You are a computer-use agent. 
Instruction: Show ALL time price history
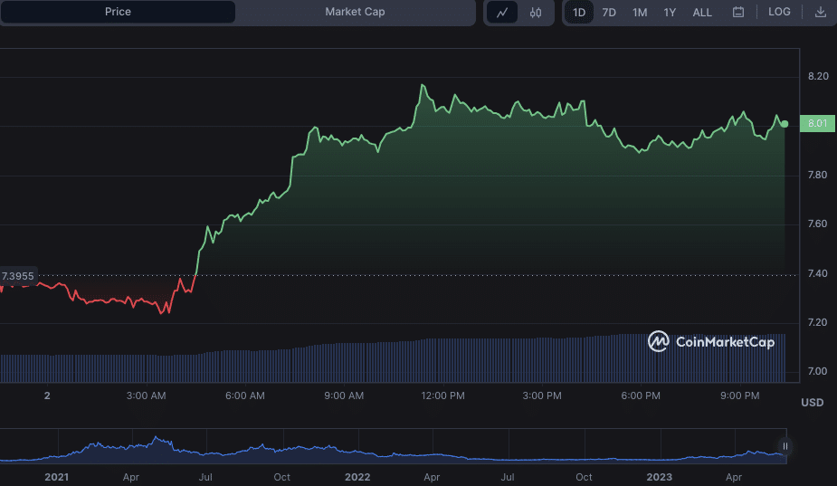pyautogui.click(x=702, y=13)
